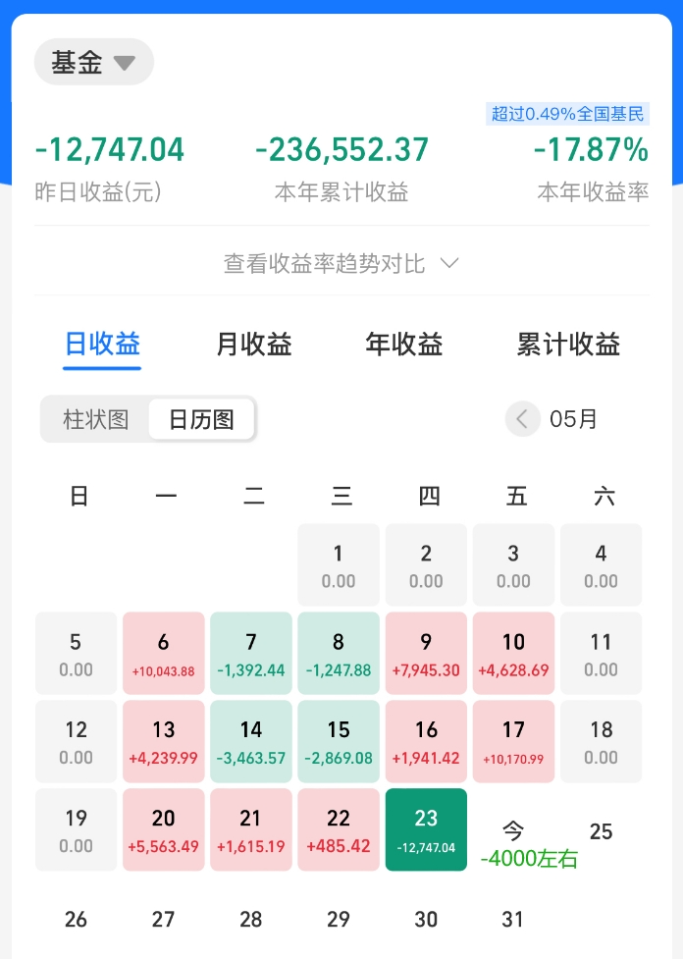Tap the 今 today cell

513,830
